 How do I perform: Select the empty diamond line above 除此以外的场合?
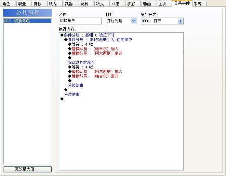tap(70, 58)
